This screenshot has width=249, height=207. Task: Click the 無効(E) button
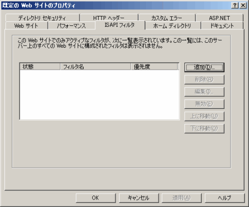click(x=204, y=104)
